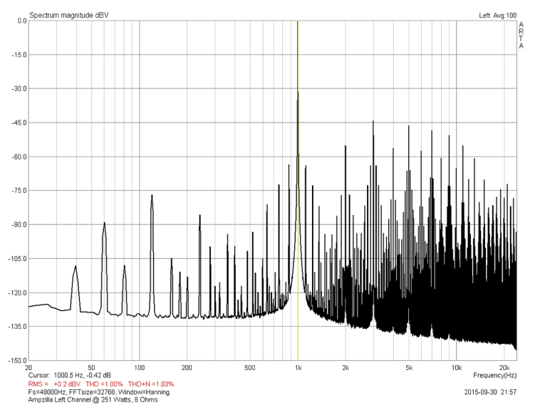Screen dimensions: 545x405
Task: Click the '-90.0' y-axis label
Action: point(19,225)
